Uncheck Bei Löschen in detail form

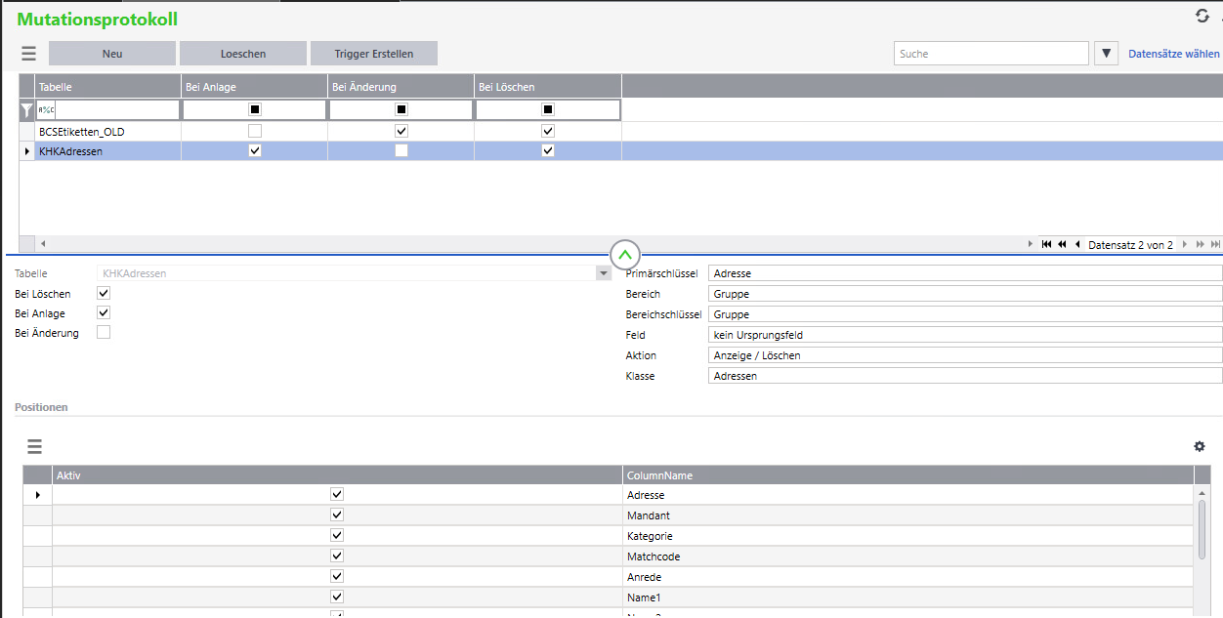click(104, 293)
